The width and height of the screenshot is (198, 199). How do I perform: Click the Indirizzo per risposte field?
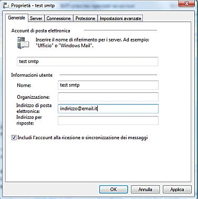tap(108, 120)
